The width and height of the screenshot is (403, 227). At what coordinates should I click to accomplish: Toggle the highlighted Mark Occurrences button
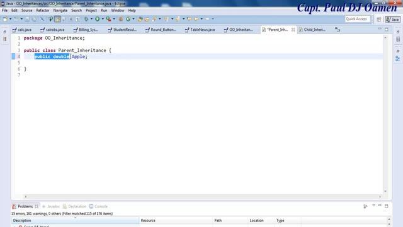click(57, 19)
